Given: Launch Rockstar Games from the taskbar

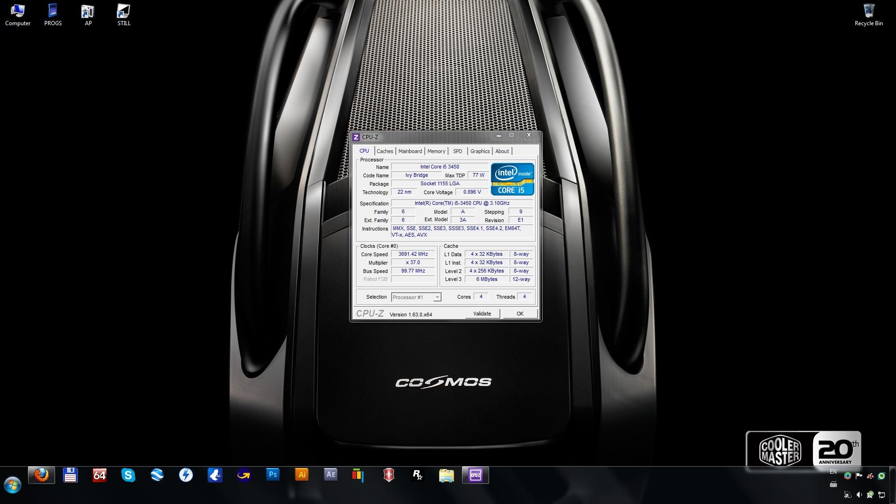Looking at the screenshot, I should tap(418, 475).
